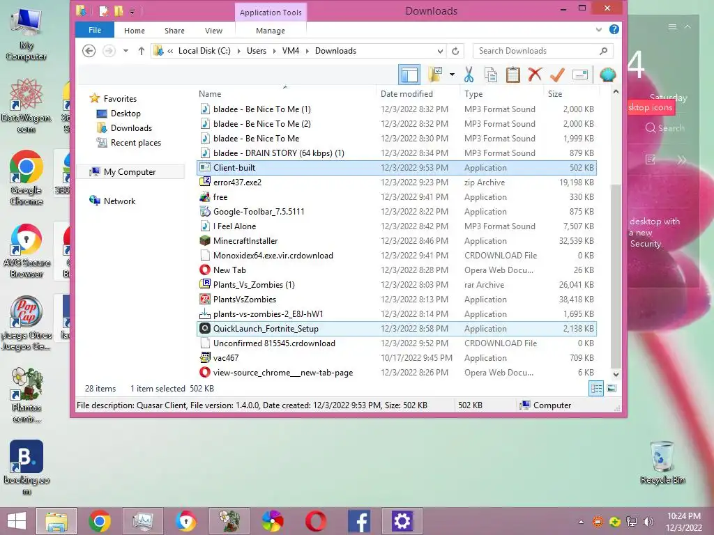Viewport: 714px width, 535px height.
Task: Select Downloads in Favorites pane
Action: [131, 128]
